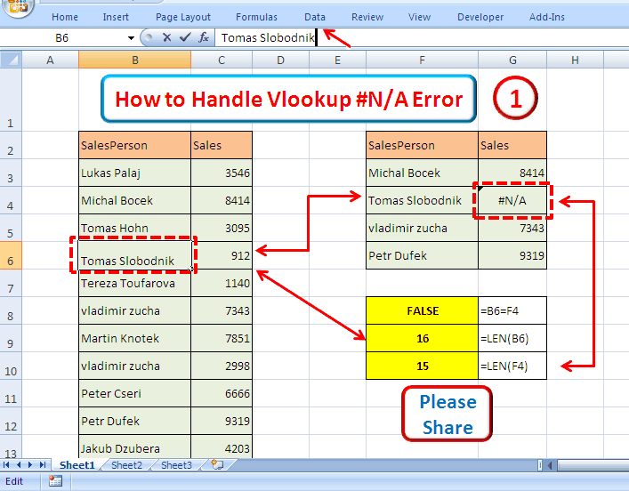Expand the Name Box dropdown
The image size is (629, 491).
point(131,37)
